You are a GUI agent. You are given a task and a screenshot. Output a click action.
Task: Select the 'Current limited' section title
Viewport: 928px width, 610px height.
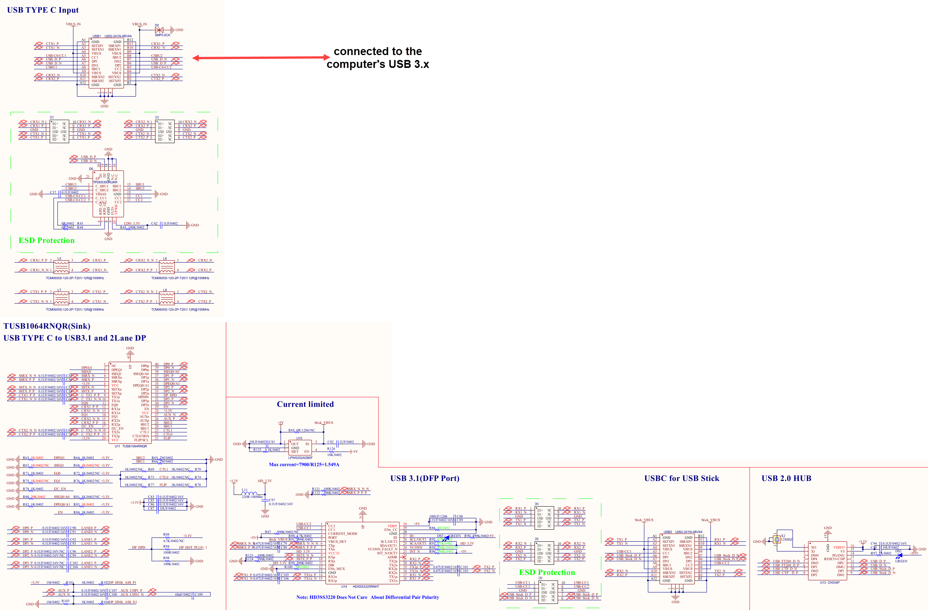[x=305, y=404]
